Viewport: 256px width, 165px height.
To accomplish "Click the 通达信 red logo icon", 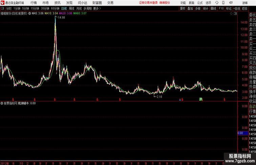I will [x=2, y=3].
